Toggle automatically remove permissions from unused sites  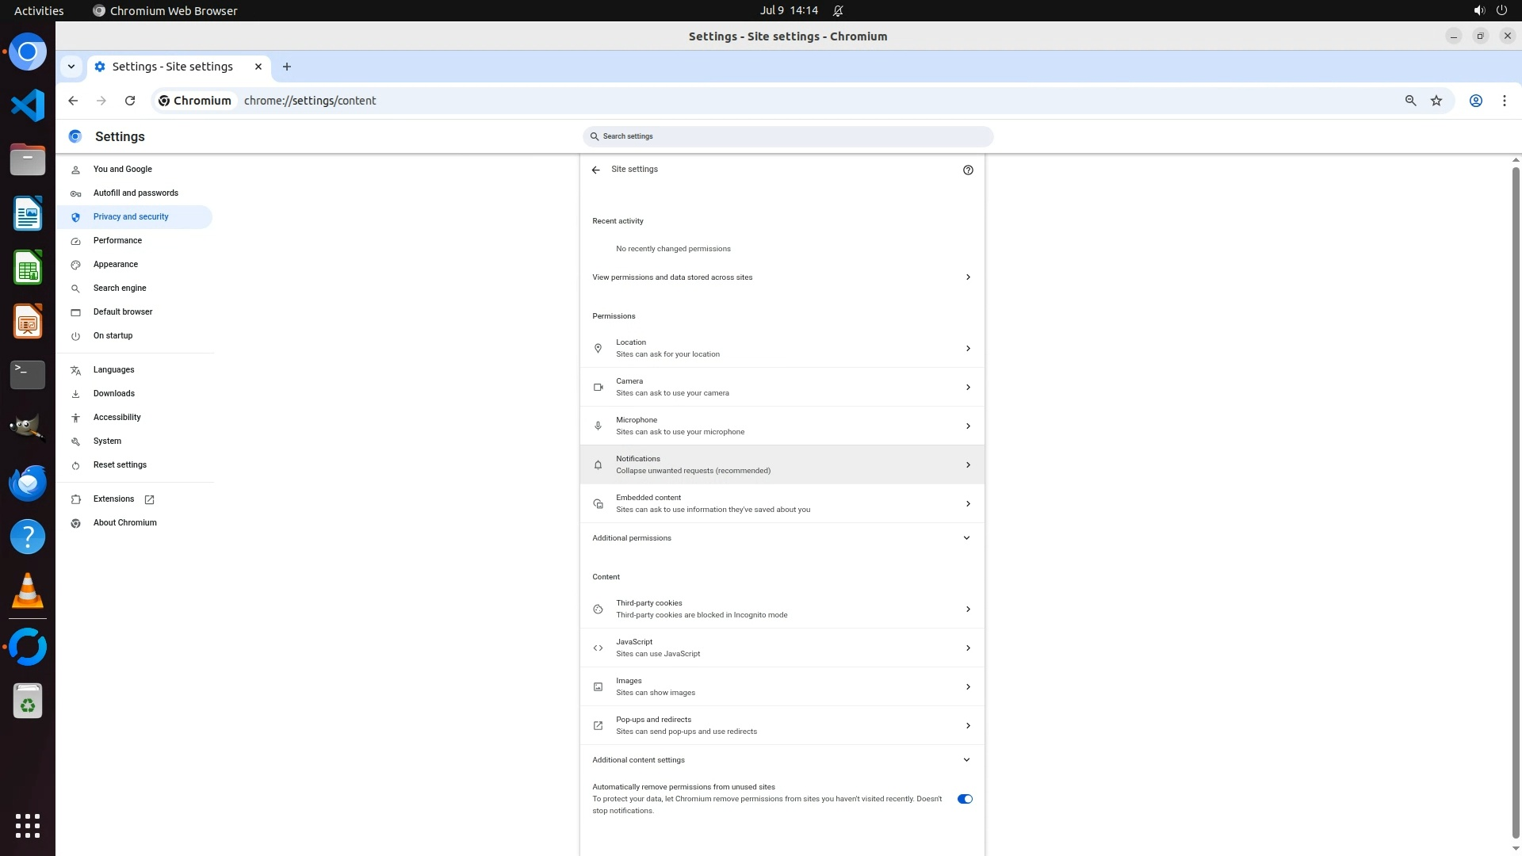tap(964, 799)
